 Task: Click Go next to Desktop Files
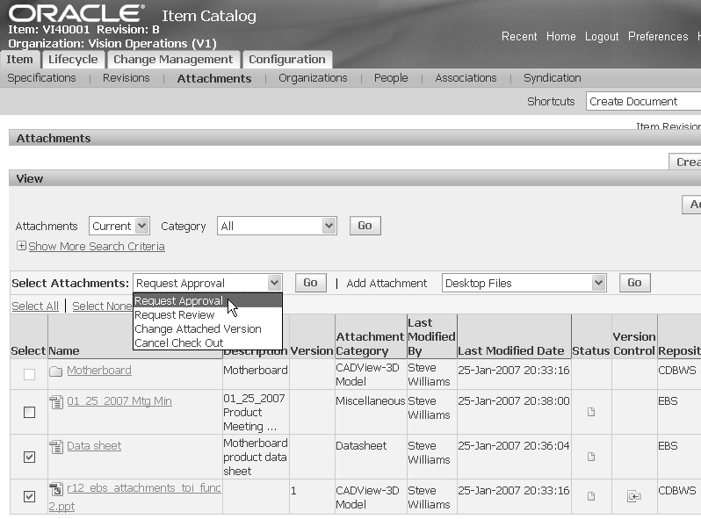pyautogui.click(x=634, y=283)
